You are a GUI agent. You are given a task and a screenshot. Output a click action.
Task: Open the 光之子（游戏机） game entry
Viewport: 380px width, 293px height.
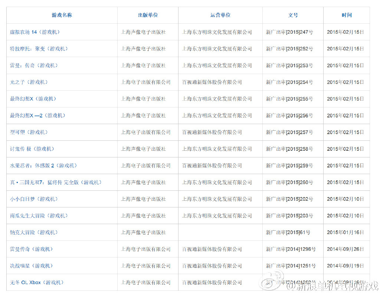29,82
